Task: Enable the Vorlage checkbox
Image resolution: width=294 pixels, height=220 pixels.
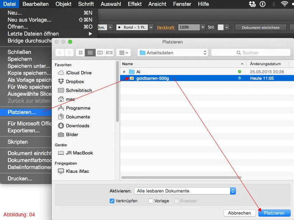Action: point(151,201)
